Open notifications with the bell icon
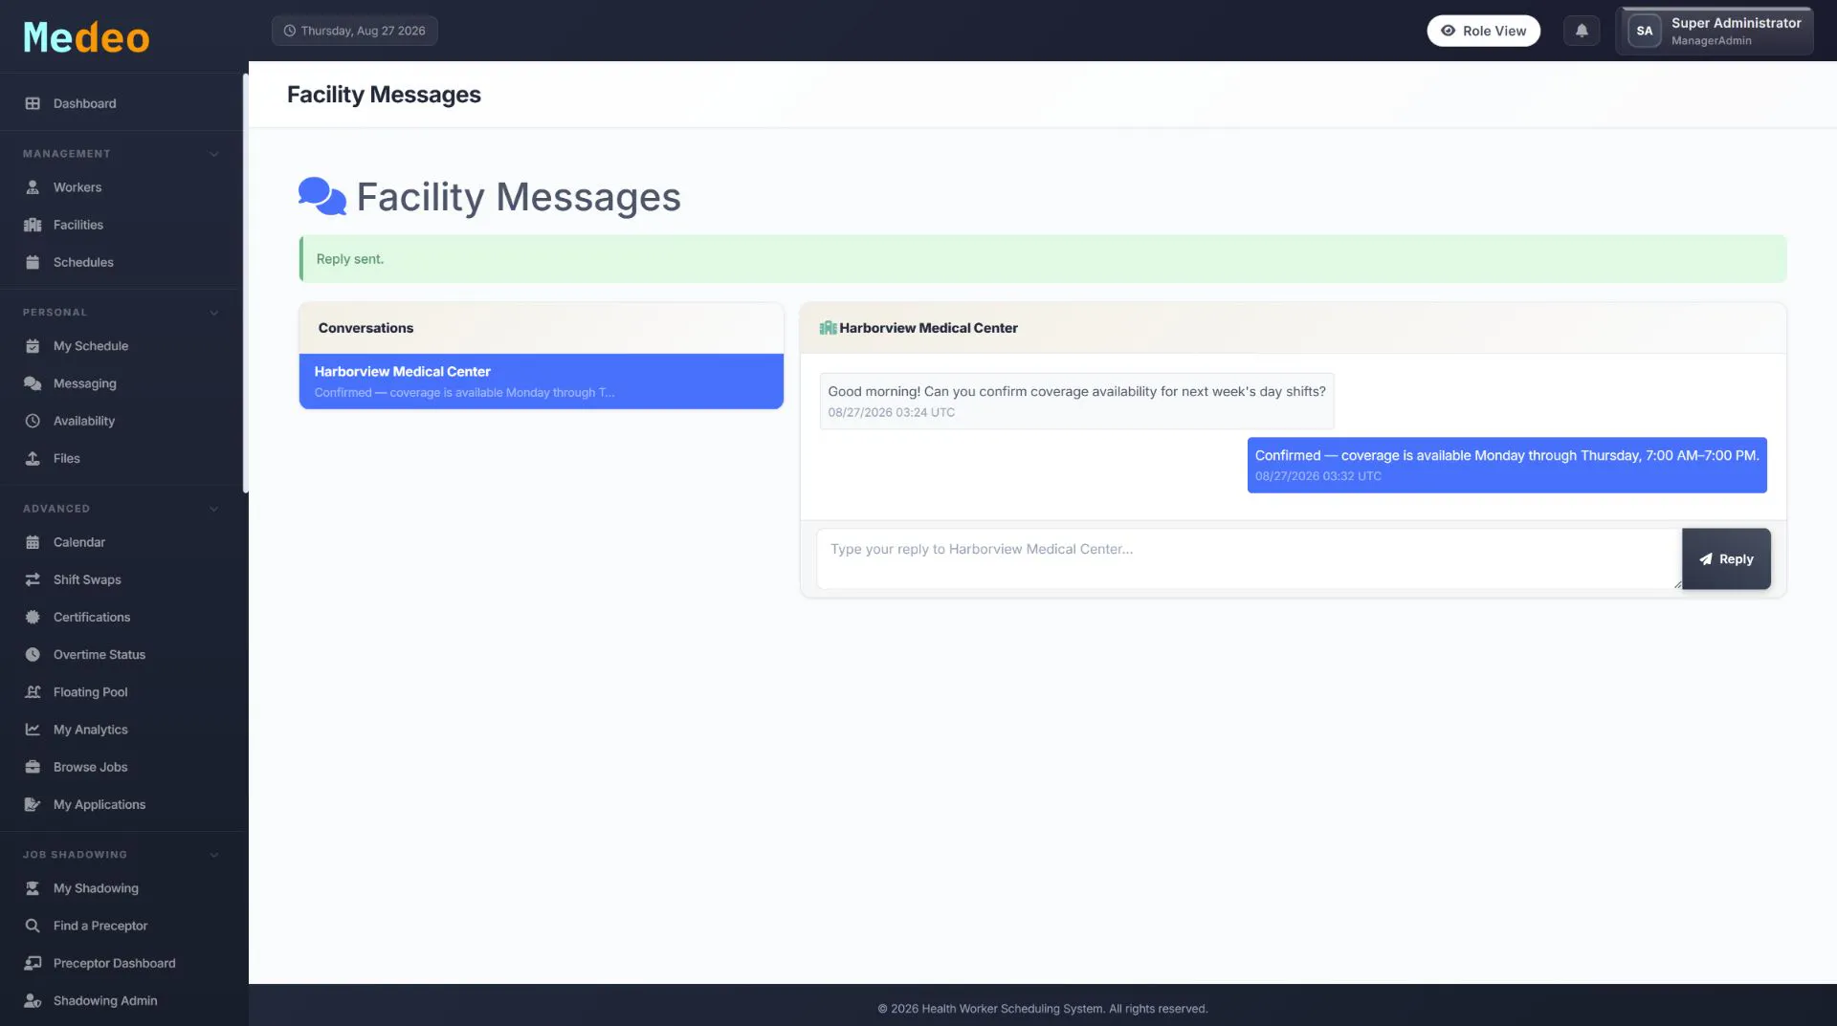1837x1026 pixels. [x=1582, y=31]
